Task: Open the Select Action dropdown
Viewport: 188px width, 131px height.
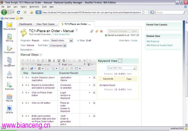Action: (62, 41)
